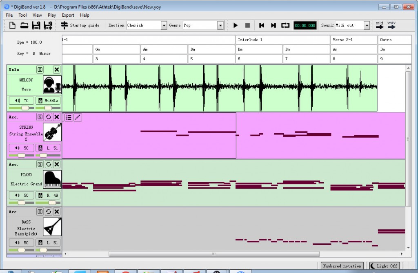The height and width of the screenshot is (273, 418).
Task: Remove the String track
Action: point(56,117)
